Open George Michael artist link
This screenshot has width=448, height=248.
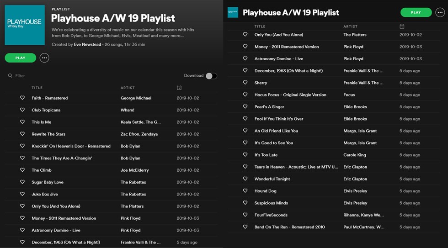pyautogui.click(x=136, y=98)
